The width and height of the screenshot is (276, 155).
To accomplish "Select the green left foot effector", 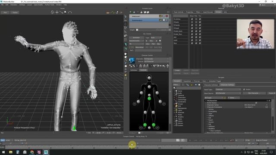I will click(154, 125).
